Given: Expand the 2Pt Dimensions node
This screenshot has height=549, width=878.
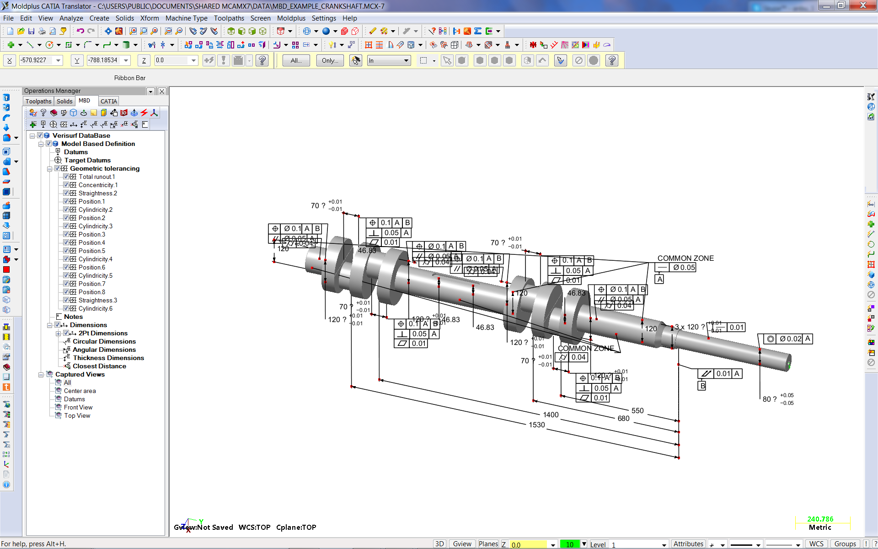Looking at the screenshot, I should click(58, 334).
